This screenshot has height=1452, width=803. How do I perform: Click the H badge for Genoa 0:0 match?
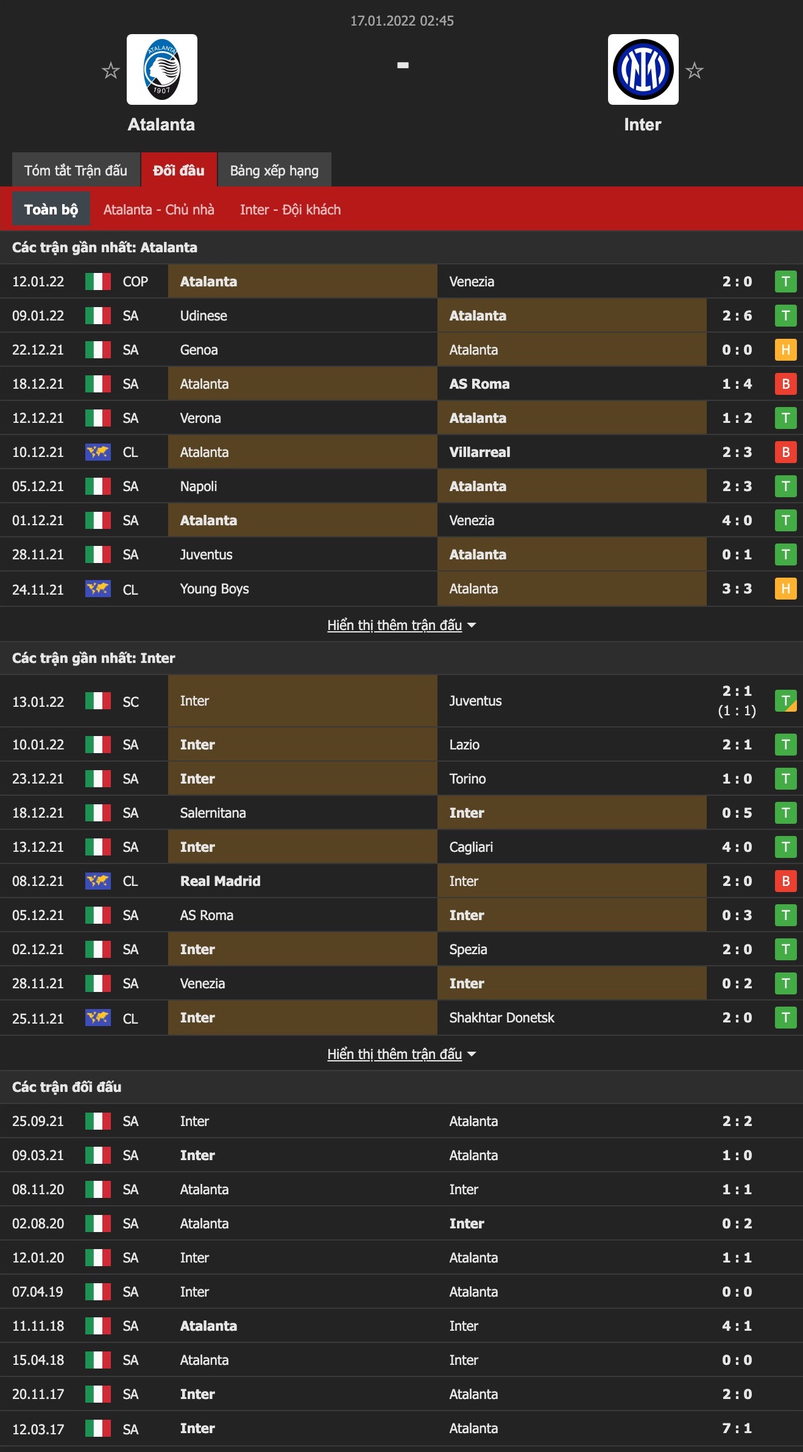(x=786, y=350)
